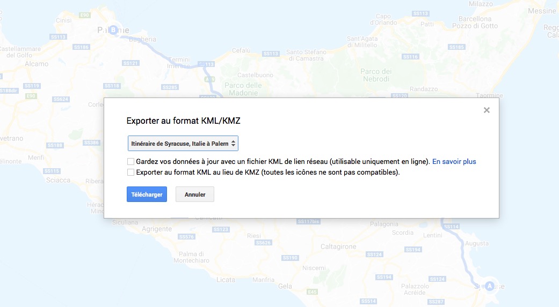Viewport: 559px width, 307px height.
Task: Click the Messine city label on the map
Action: 542,11
